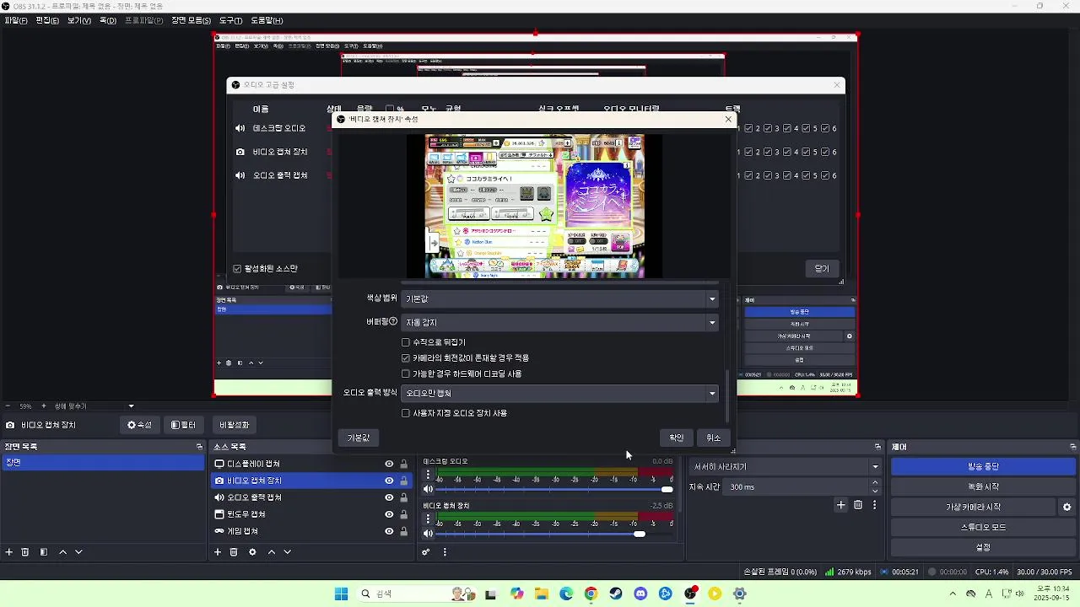The height and width of the screenshot is (607, 1080).
Task: Pop out the 제어 dock
Action: pos(1073,447)
